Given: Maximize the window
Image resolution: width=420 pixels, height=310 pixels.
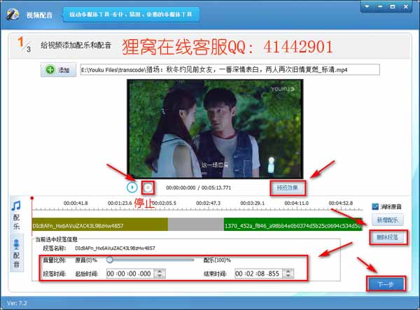Looking at the screenshot, I should point(393,6).
